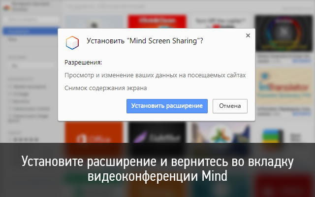This screenshot has width=315, height=197.
Task: Open the blurred ImTranslator extension tile
Action: click(284, 87)
